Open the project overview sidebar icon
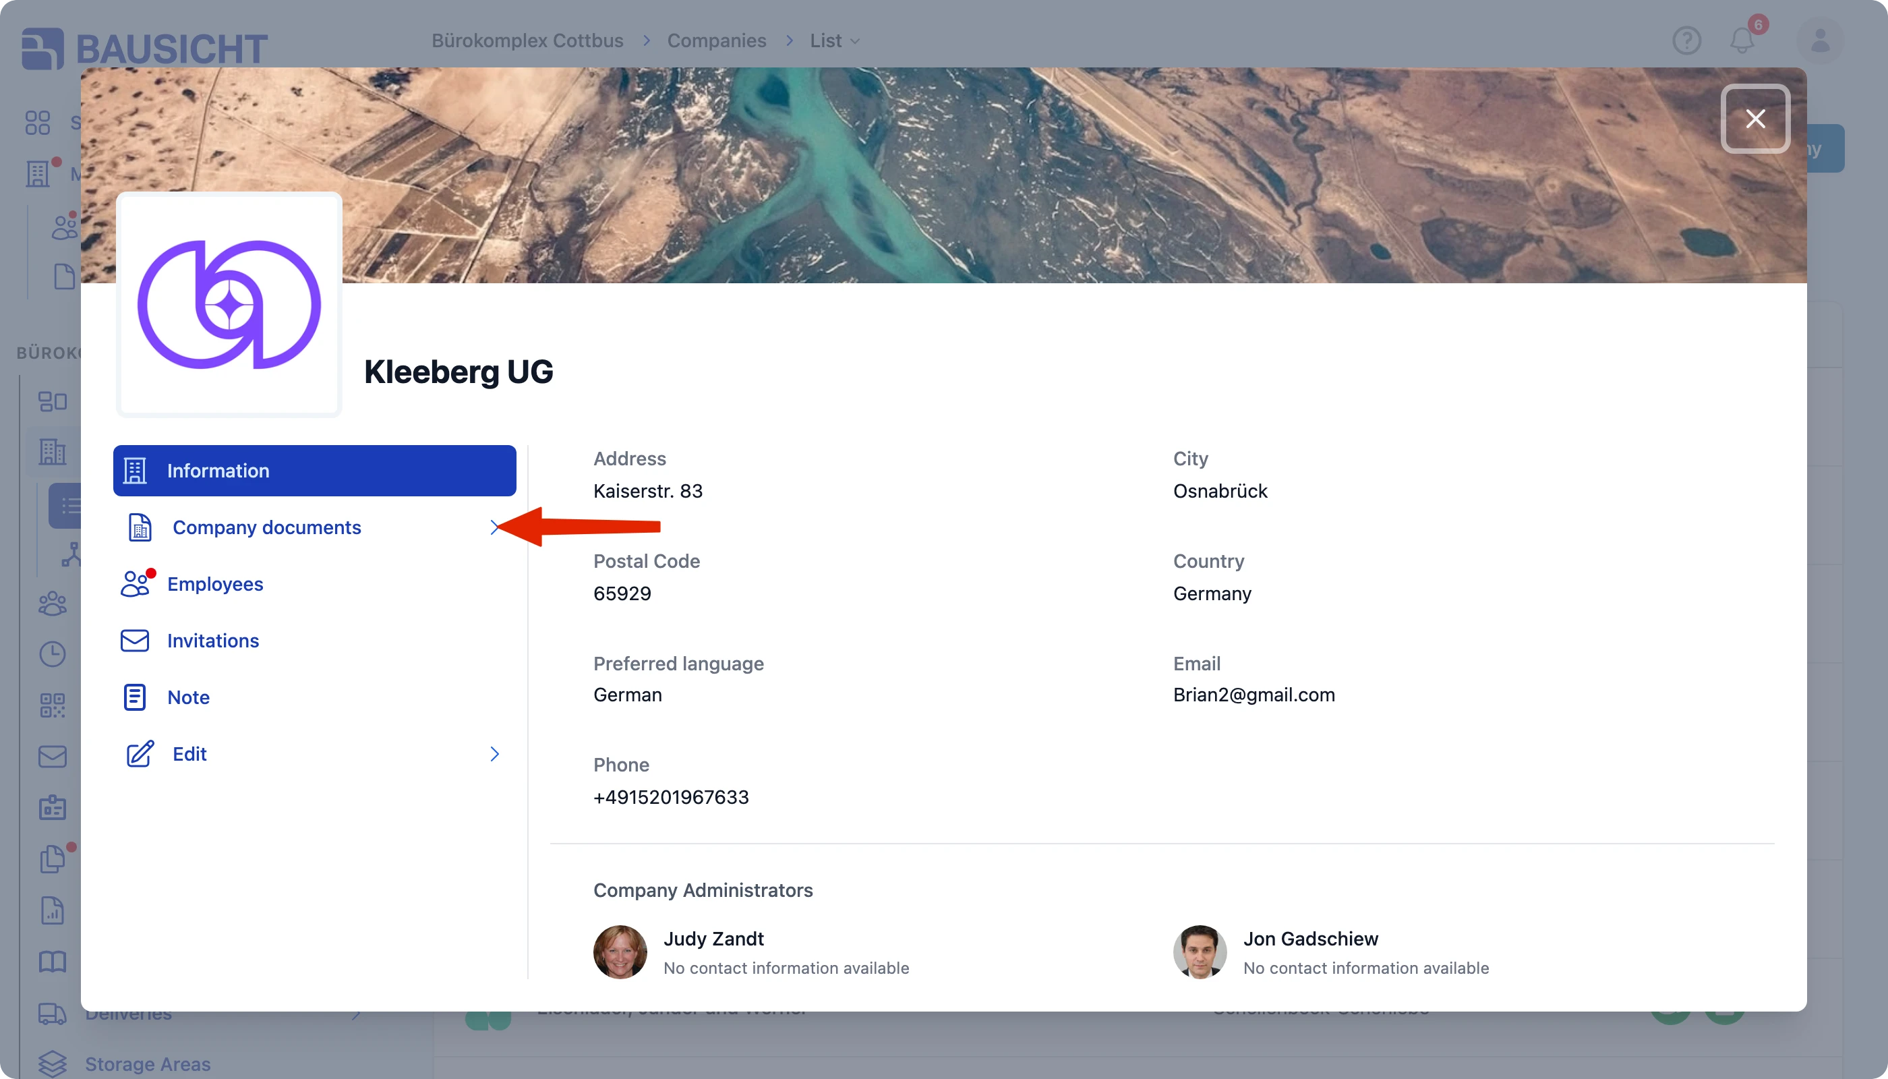1888x1079 pixels. [52, 402]
